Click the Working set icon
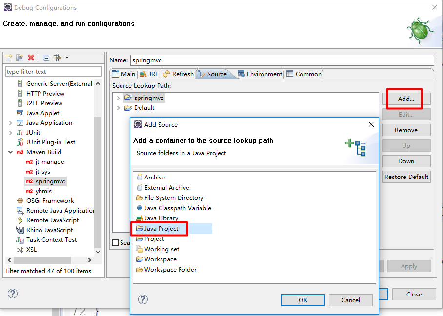This screenshot has width=443, height=316. [140, 249]
